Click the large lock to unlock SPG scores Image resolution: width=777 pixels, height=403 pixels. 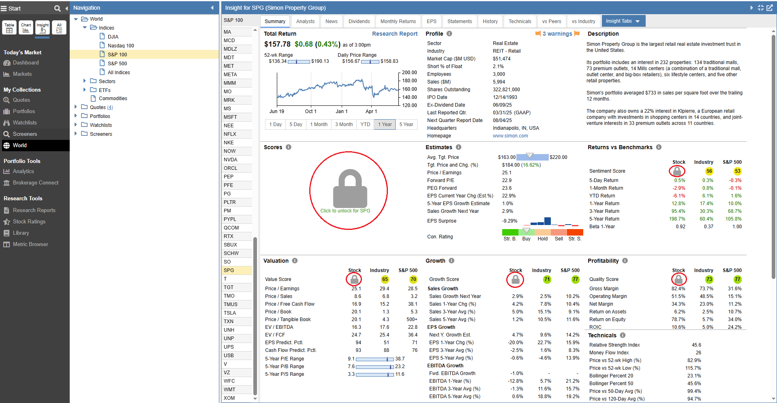coord(349,190)
